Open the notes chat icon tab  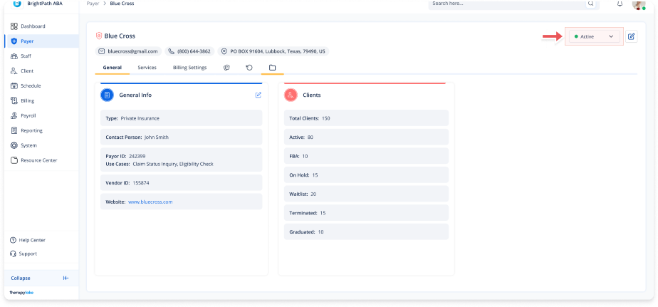(226, 68)
